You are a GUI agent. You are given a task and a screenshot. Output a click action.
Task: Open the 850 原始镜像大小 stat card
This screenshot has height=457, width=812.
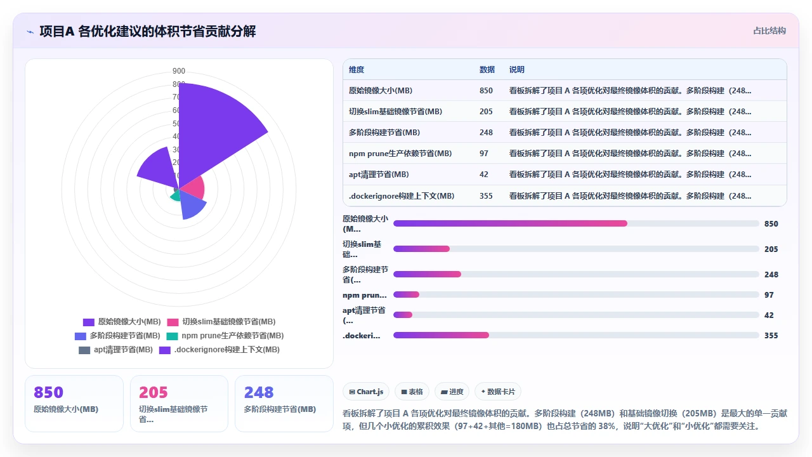point(74,404)
